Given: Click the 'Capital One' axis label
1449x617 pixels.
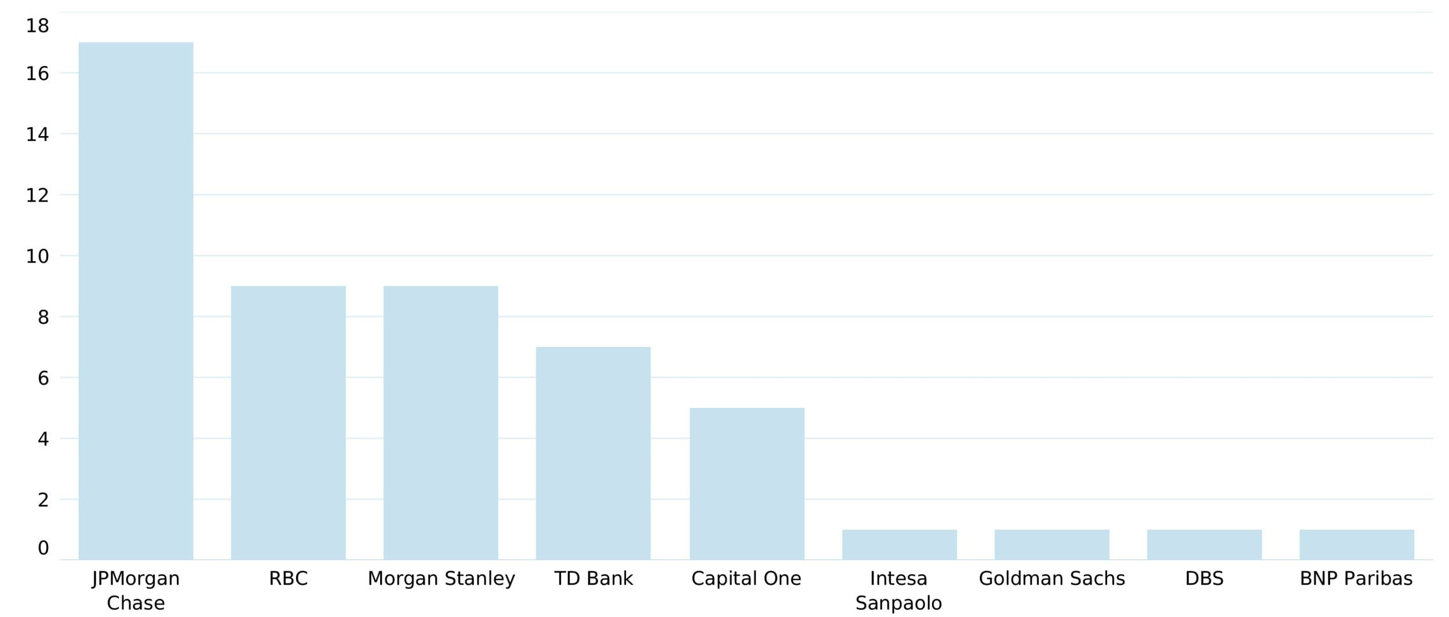Looking at the screenshot, I should (746, 578).
